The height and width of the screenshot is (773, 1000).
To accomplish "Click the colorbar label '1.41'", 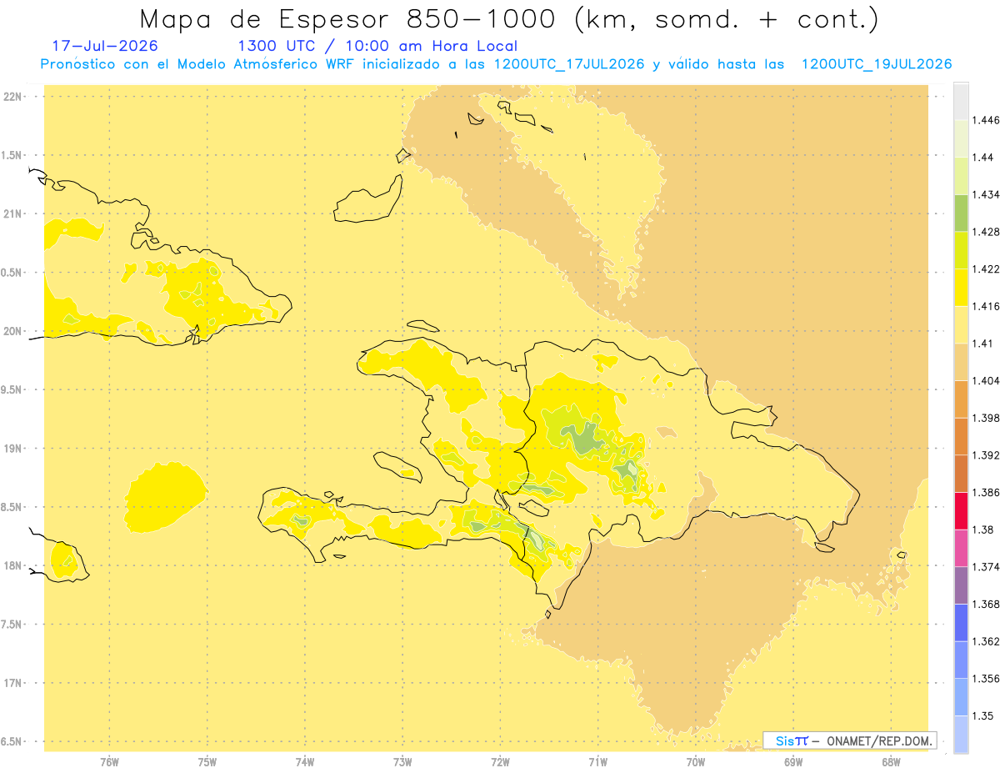I will [x=984, y=344].
